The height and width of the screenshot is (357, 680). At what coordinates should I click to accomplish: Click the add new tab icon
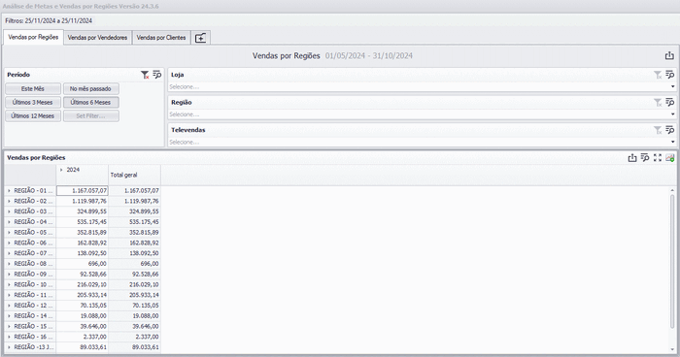[x=200, y=38]
